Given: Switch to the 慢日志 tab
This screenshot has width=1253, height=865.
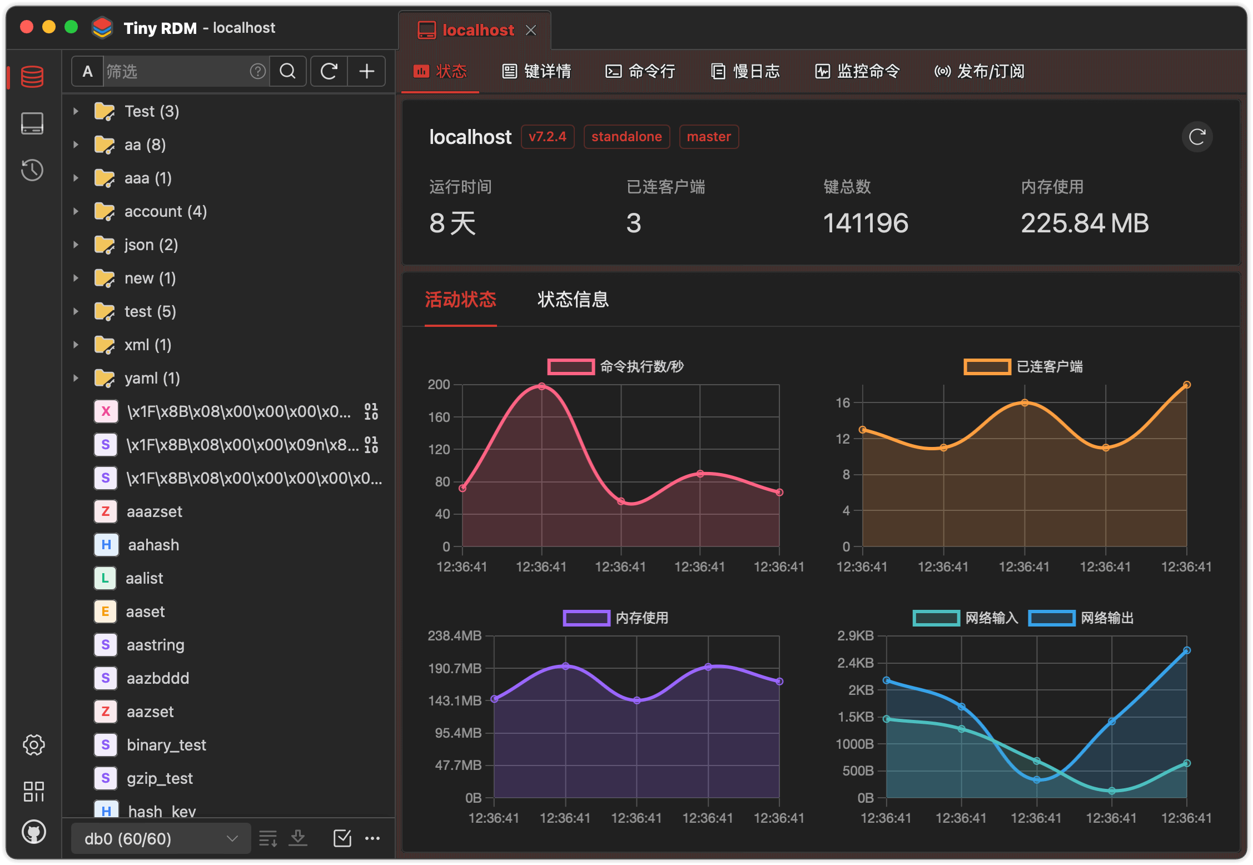Looking at the screenshot, I should pyautogui.click(x=745, y=71).
